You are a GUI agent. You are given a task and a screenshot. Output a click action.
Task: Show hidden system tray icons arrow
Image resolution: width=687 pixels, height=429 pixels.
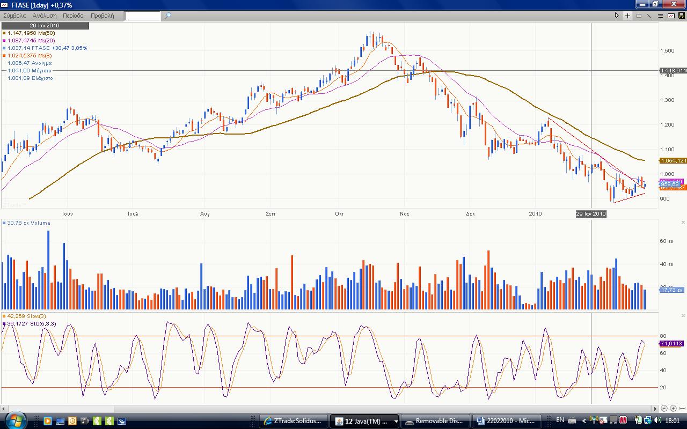pyautogui.click(x=584, y=421)
